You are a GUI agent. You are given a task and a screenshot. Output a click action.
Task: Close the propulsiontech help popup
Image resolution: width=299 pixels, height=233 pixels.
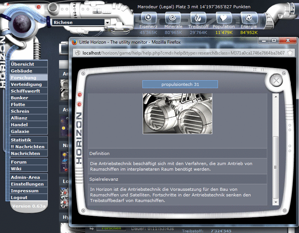pyautogui.click(x=276, y=80)
